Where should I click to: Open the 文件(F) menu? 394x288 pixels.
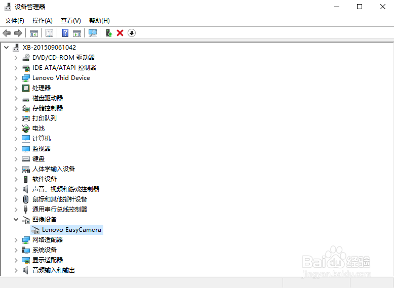coord(15,21)
